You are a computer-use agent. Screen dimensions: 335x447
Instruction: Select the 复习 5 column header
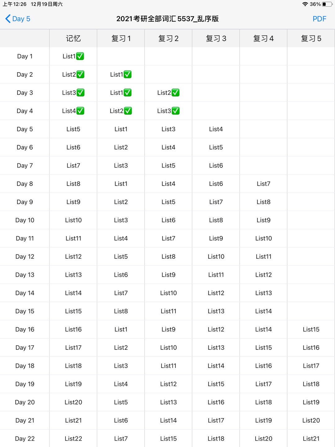point(311,38)
